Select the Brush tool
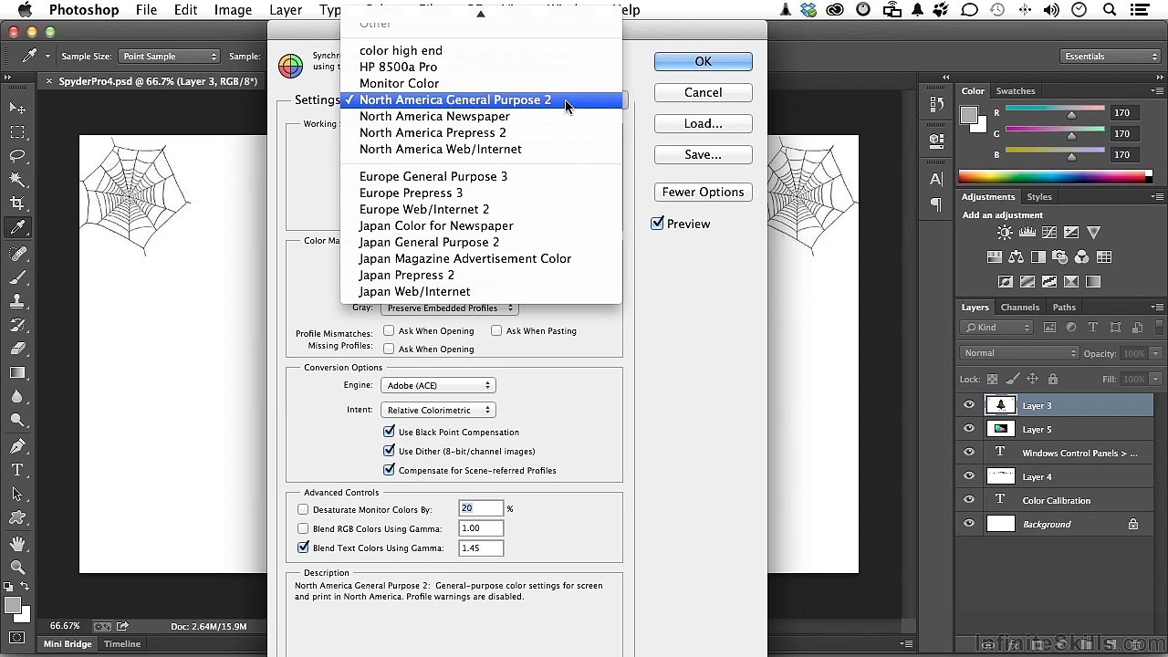This screenshot has height=657, width=1168. 17,276
